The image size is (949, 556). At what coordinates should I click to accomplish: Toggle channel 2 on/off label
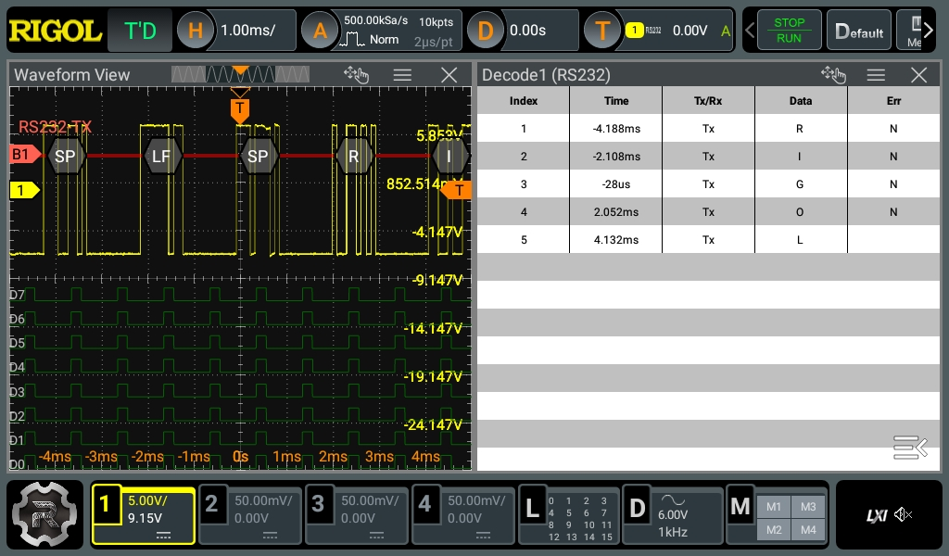[x=211, y=504]
